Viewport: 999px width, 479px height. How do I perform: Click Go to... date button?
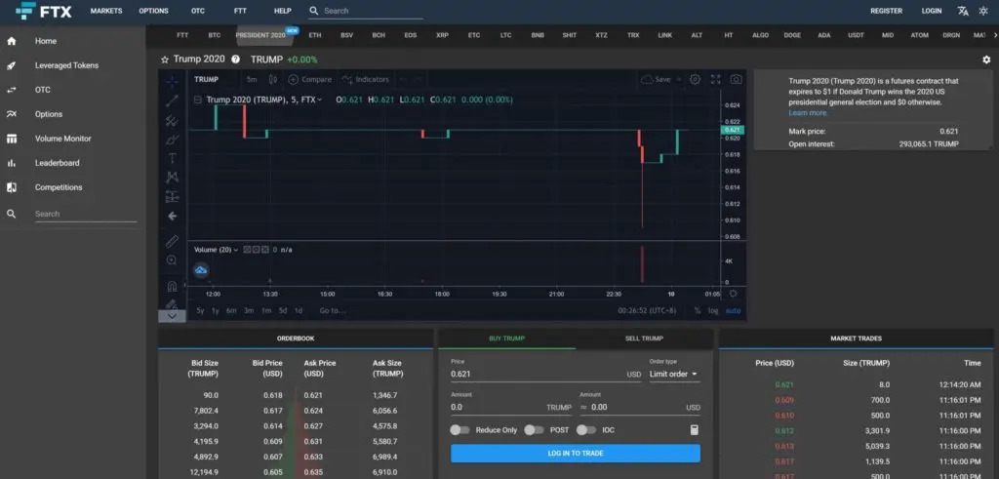pos(333,311)
